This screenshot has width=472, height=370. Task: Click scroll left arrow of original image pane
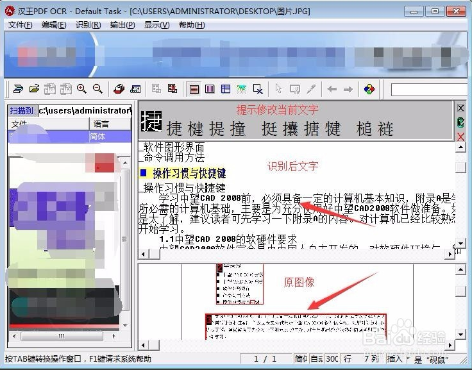(x=143, y=345)
